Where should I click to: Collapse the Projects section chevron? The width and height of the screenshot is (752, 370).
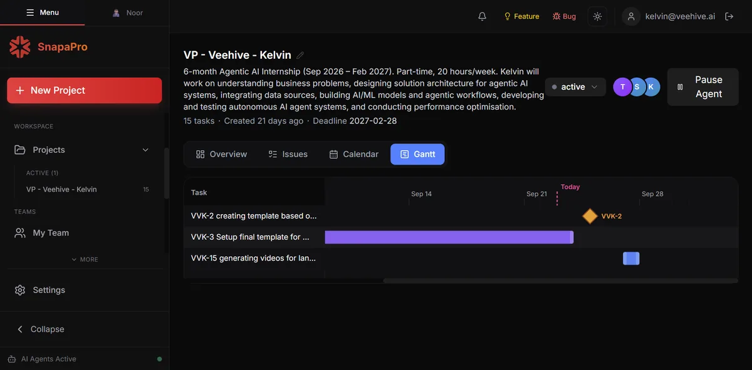[145, 150]
